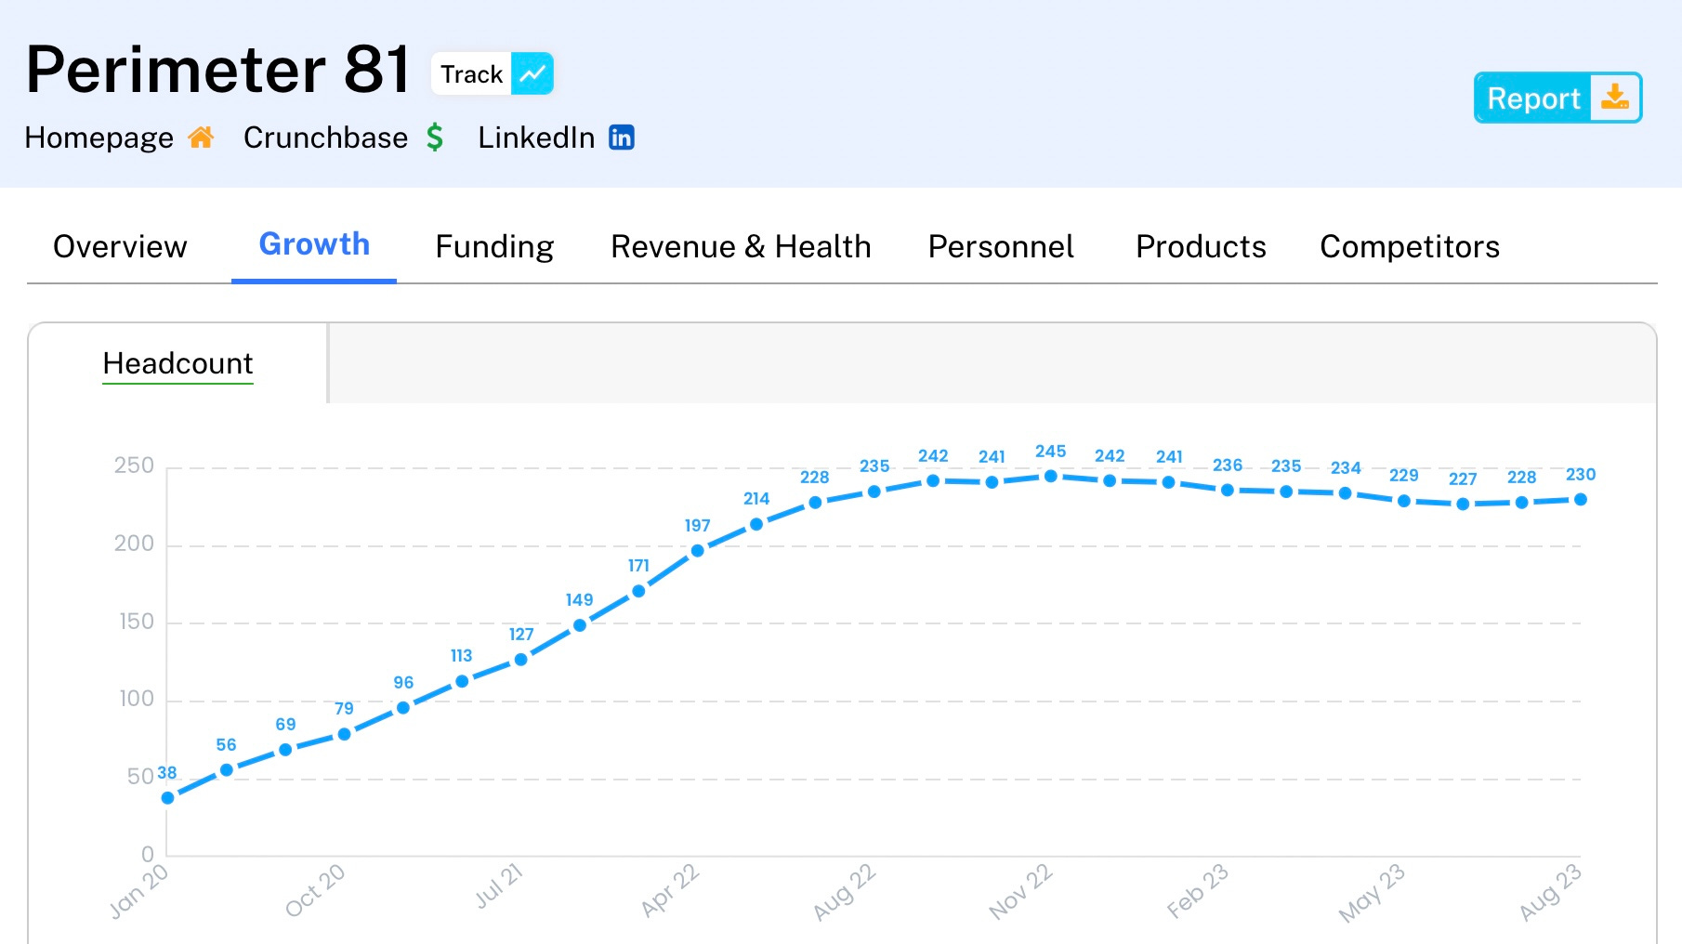Click the 150 y-axis label
This screenshot has height=944, width=1682.
137,622
